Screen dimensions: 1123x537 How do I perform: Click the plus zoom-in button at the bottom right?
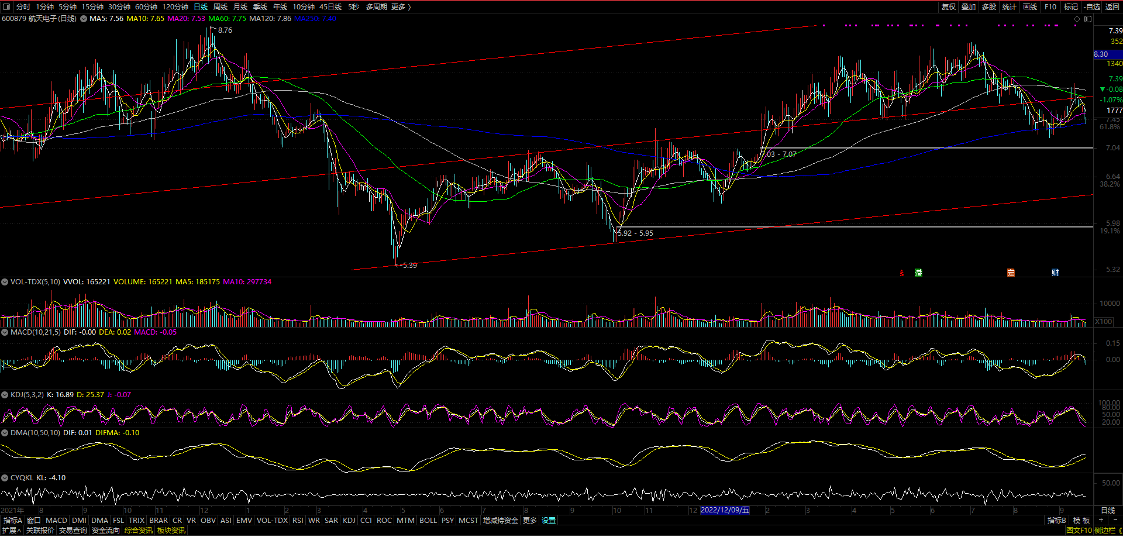tap(1101, 520)
